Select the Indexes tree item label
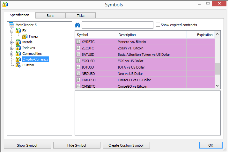The width and height of the screenshot is (229, 153). [29, 48]
